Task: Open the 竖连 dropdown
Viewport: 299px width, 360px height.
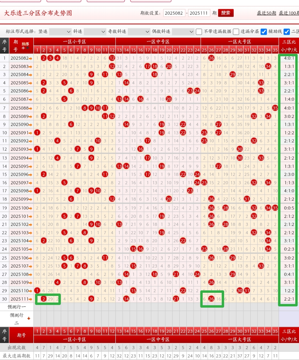Action: tap(60, 32)
